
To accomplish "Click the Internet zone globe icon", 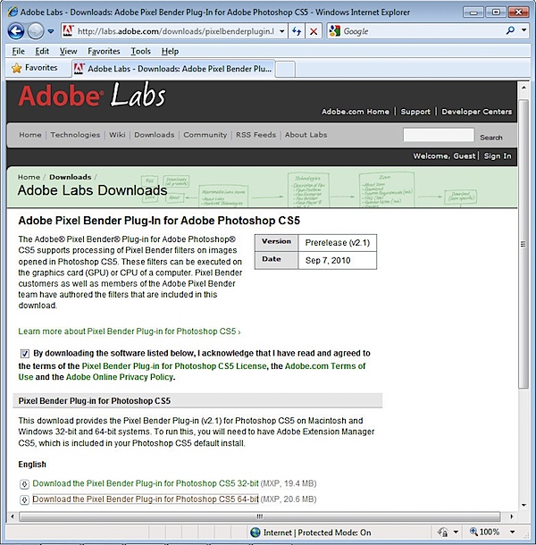I will point(255,532).
